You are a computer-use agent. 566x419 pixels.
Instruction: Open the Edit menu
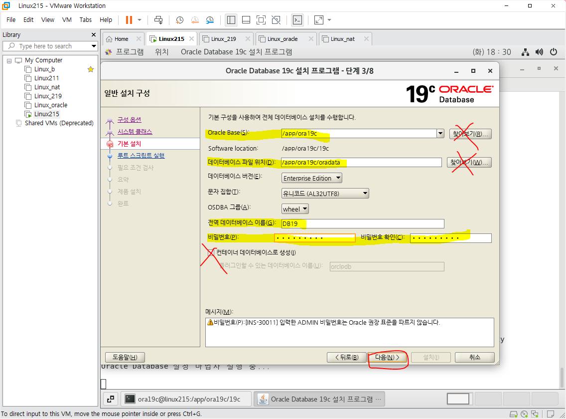click(28, 20)
